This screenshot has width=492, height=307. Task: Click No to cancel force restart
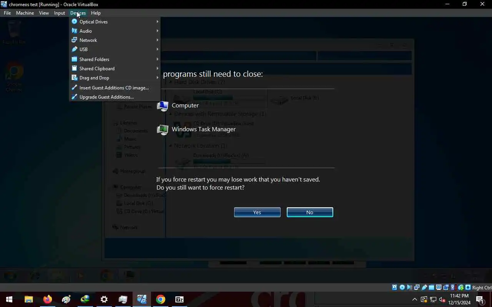[310, 212]
